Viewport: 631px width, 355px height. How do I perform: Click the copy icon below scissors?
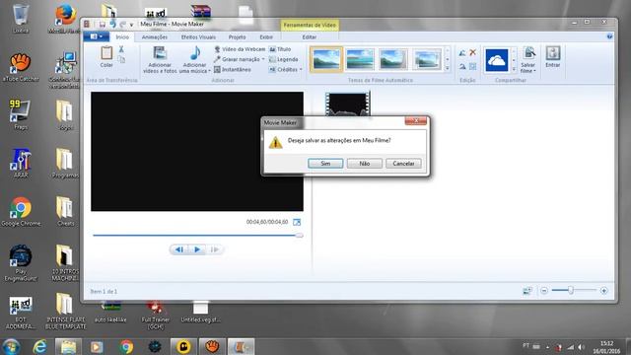click(121, 59)
